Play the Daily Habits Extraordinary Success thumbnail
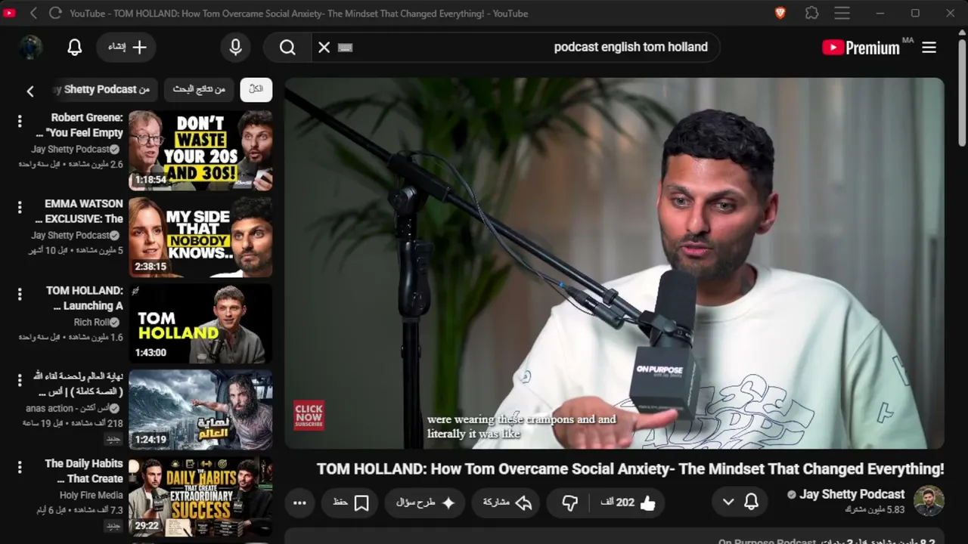 (200, 496)
